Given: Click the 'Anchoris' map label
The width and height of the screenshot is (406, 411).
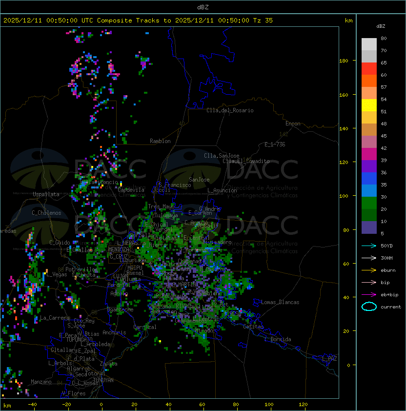Looking at the screenshot, I should click(114, 332).
